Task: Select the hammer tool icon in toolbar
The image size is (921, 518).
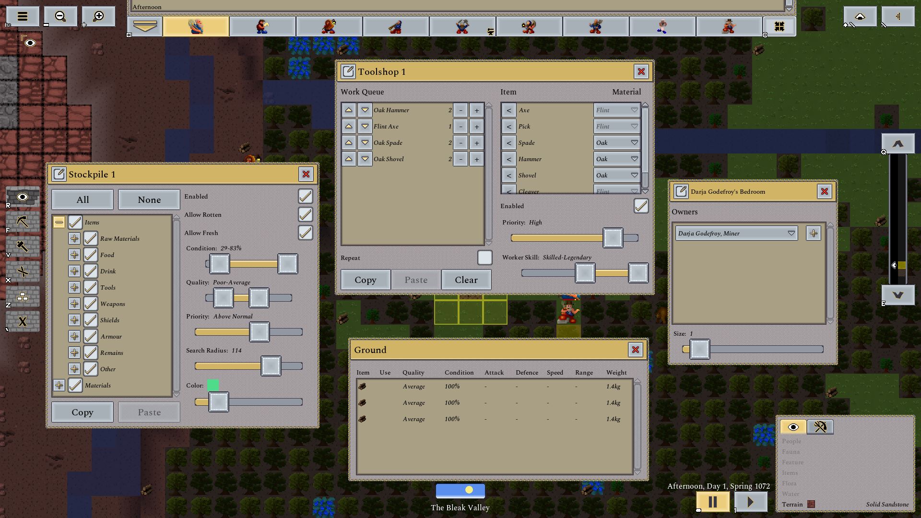Action: (22, 246)
